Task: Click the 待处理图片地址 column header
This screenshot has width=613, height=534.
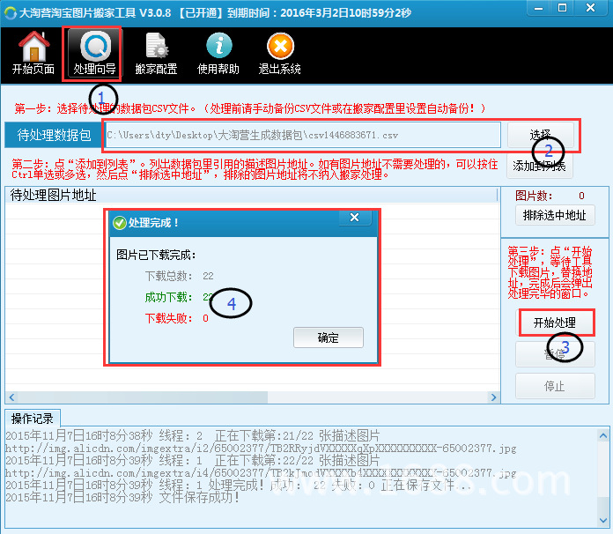Action: click(x=251, y=195)
